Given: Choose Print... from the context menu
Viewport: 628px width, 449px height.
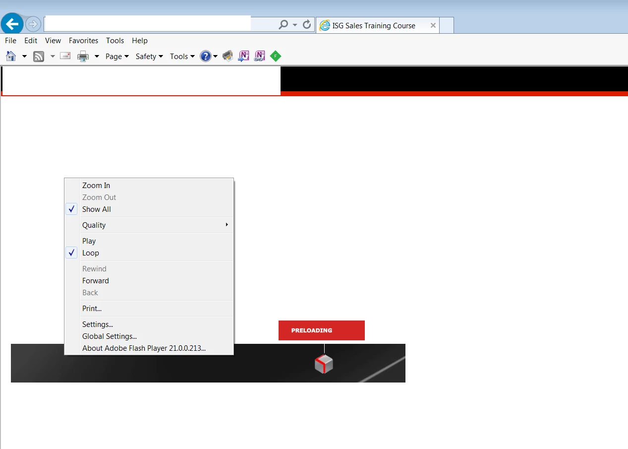Looking at the screenshot, I should click(x=149, y=309).
